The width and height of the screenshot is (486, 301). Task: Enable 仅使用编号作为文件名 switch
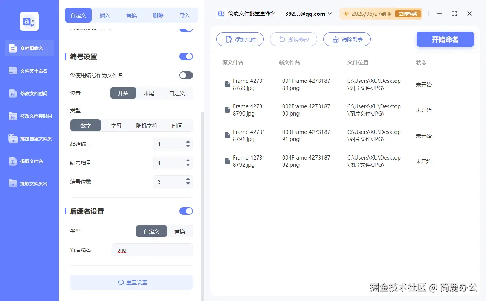pyautogui.click(x=186, y=75)
